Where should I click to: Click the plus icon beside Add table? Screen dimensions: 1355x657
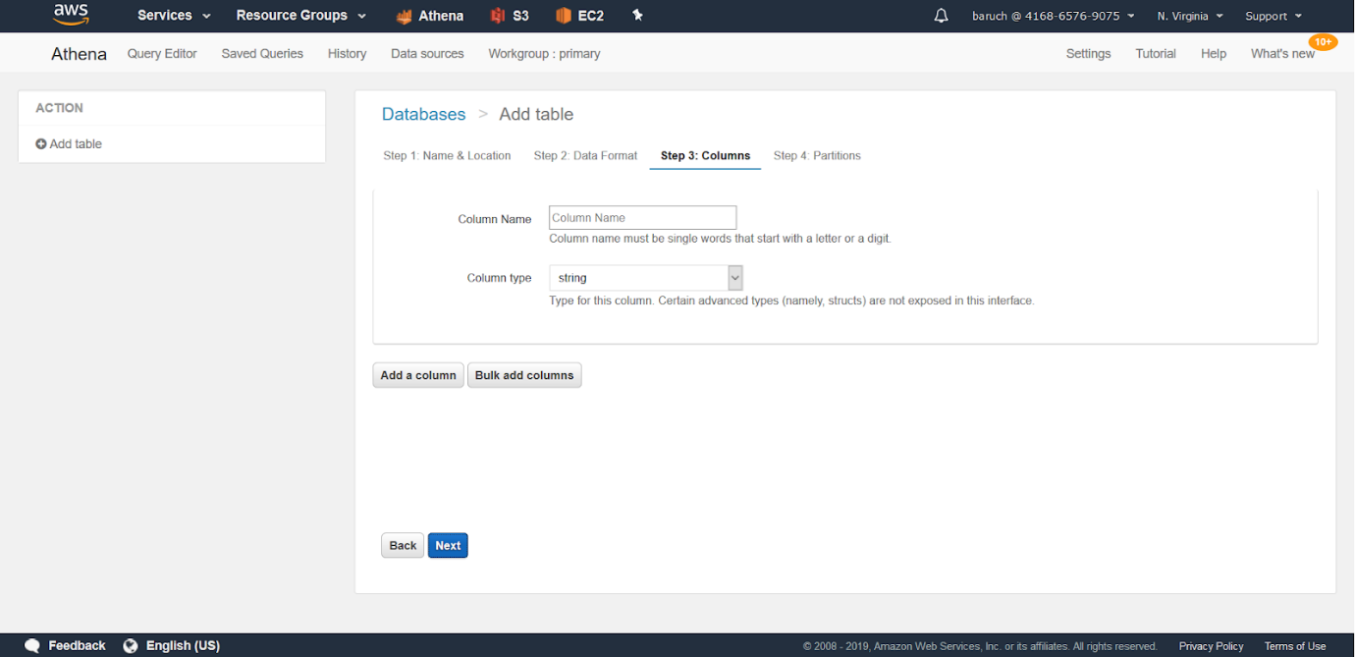pyautogui.click(x=41, y=144)
